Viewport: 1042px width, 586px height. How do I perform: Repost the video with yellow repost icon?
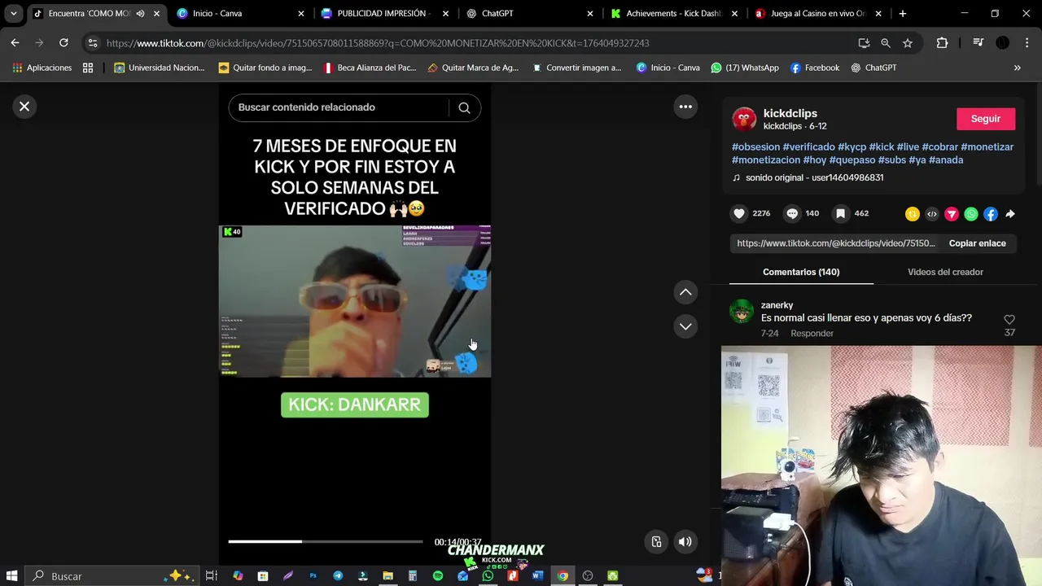913,214
